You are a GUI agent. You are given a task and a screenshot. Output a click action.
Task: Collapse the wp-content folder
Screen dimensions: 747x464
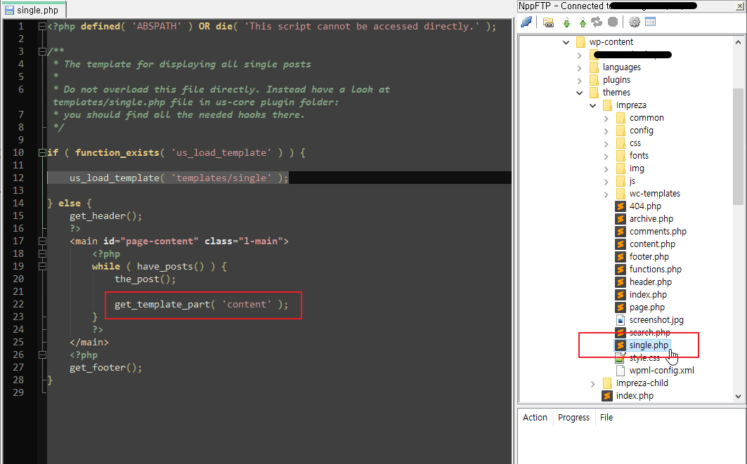[x=566, y=42]
